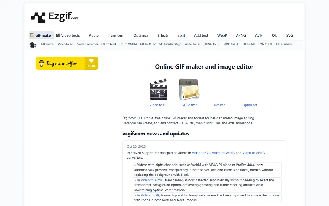This screenshot has width=329, height=206.
Task: Open Screen recorder from the submenu
Action: [x=88, y=44]
